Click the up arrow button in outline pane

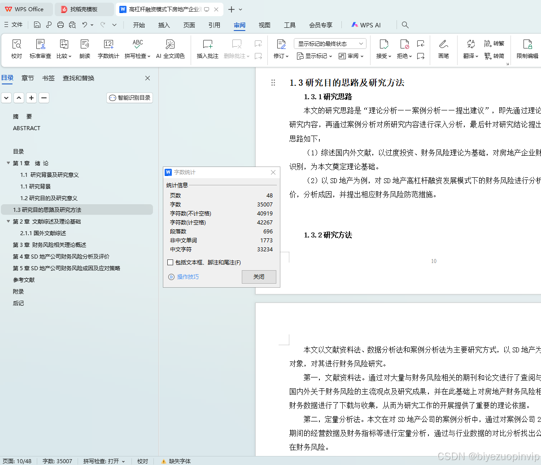click(x=19, y=98)
